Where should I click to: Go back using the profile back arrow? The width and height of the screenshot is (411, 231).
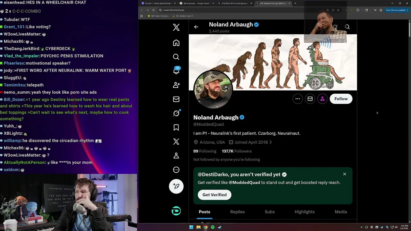point(196,27)
